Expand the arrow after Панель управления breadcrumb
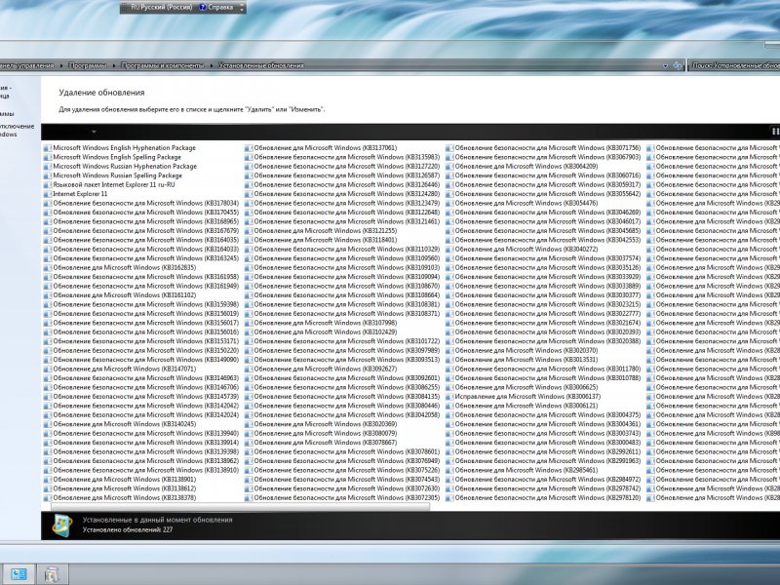 [x=61, y=65]
